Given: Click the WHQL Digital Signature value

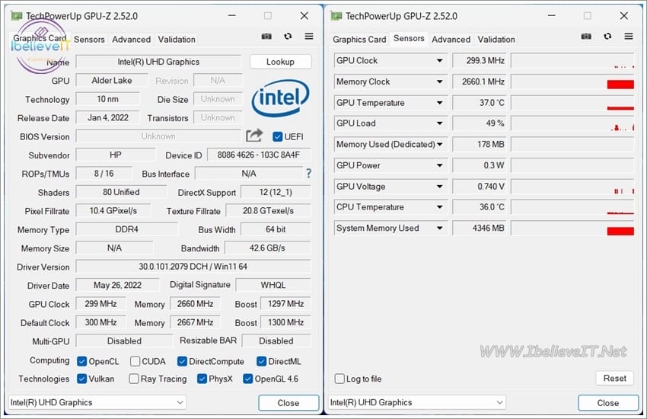Looking at the screenshot, I should point(273,285).
